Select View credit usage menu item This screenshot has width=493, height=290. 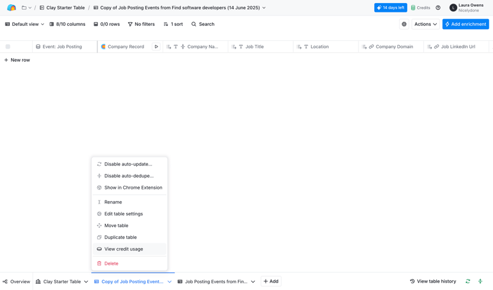coord(129,249)
